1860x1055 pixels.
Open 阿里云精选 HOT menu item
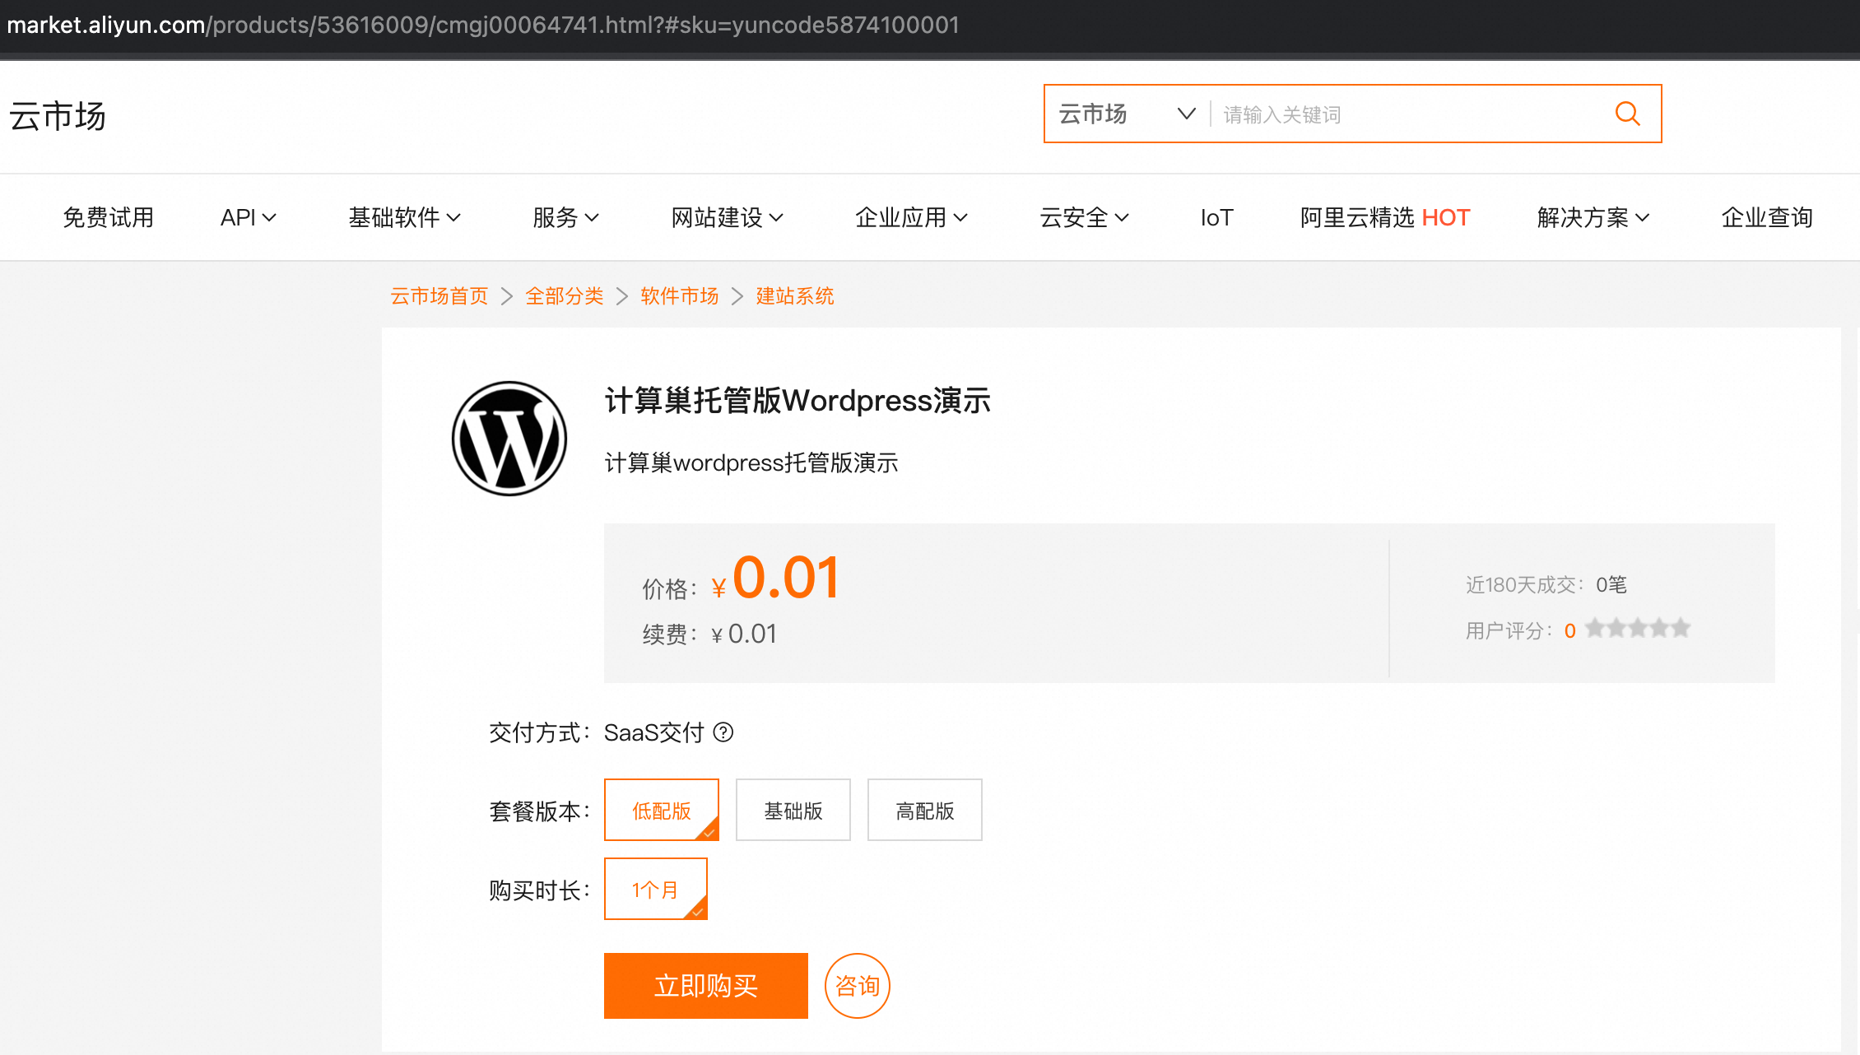point(1385,217)
